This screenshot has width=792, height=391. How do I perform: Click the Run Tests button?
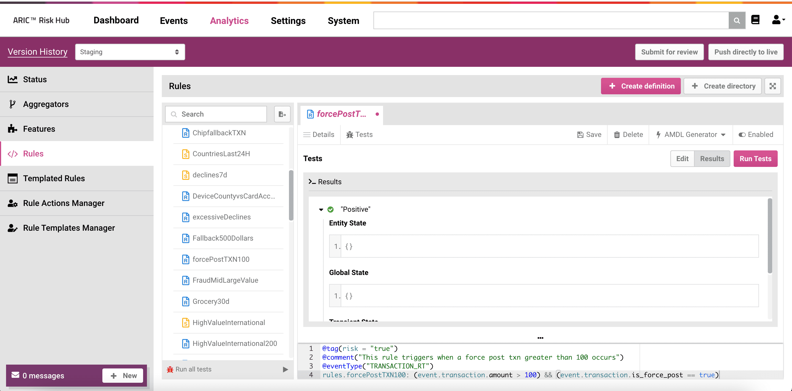755,159
